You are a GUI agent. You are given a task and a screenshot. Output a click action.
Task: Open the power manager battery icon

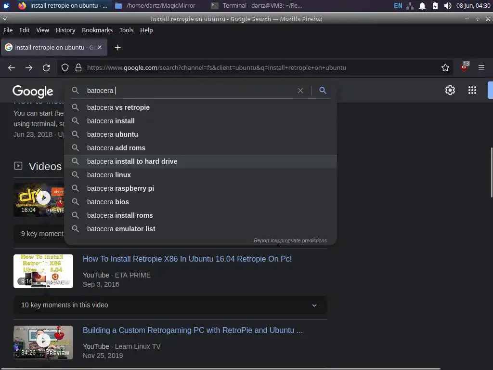pos(435,6)
